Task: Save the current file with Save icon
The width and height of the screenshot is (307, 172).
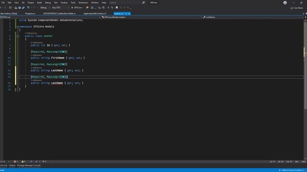Action: pyautogui.click(x=20, y=8)
